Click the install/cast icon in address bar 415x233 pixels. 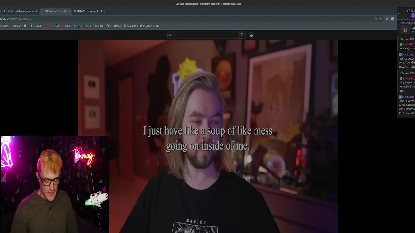click(376, 19)
